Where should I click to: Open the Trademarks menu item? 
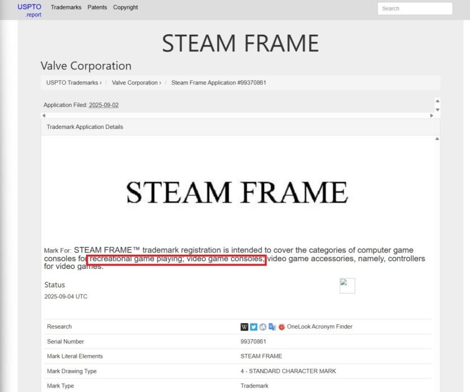click(65, 7)
